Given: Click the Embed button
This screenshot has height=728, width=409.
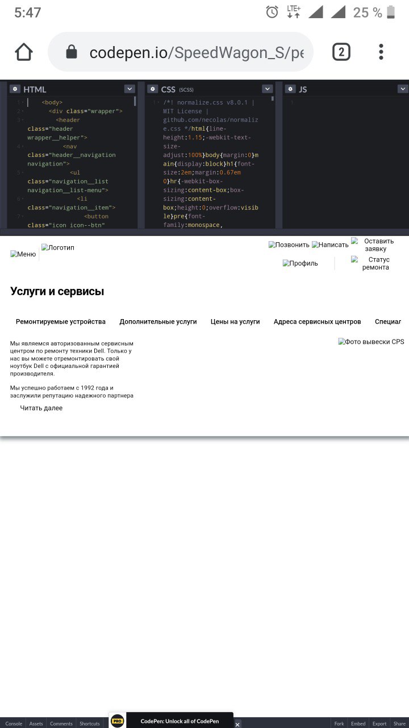Looking at the screenshot, I should (x=358, y=723).
